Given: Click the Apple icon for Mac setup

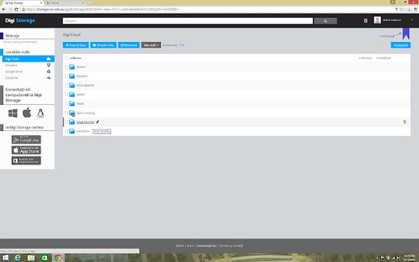Looking at the screenshot, I should tap(27, 113).
